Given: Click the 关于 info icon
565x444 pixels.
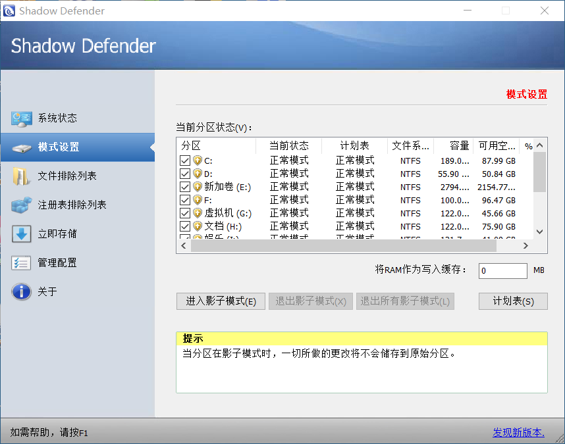Looking at the screenshot, I should tap(21, 291).
